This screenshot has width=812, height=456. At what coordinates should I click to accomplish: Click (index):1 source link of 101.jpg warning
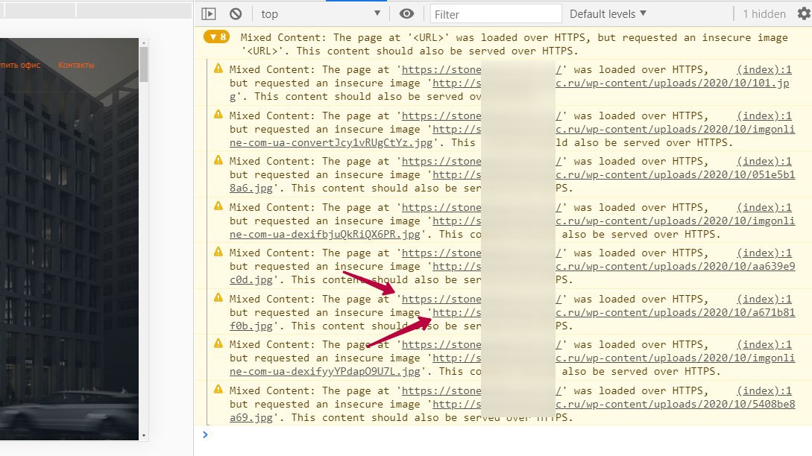[x=764, y=69]
